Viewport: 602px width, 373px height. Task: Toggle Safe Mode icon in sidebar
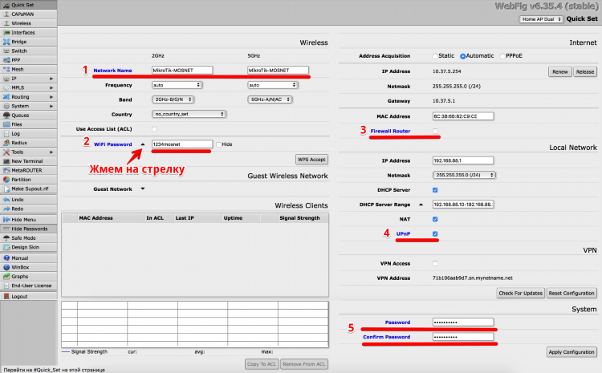pos(6,238)
